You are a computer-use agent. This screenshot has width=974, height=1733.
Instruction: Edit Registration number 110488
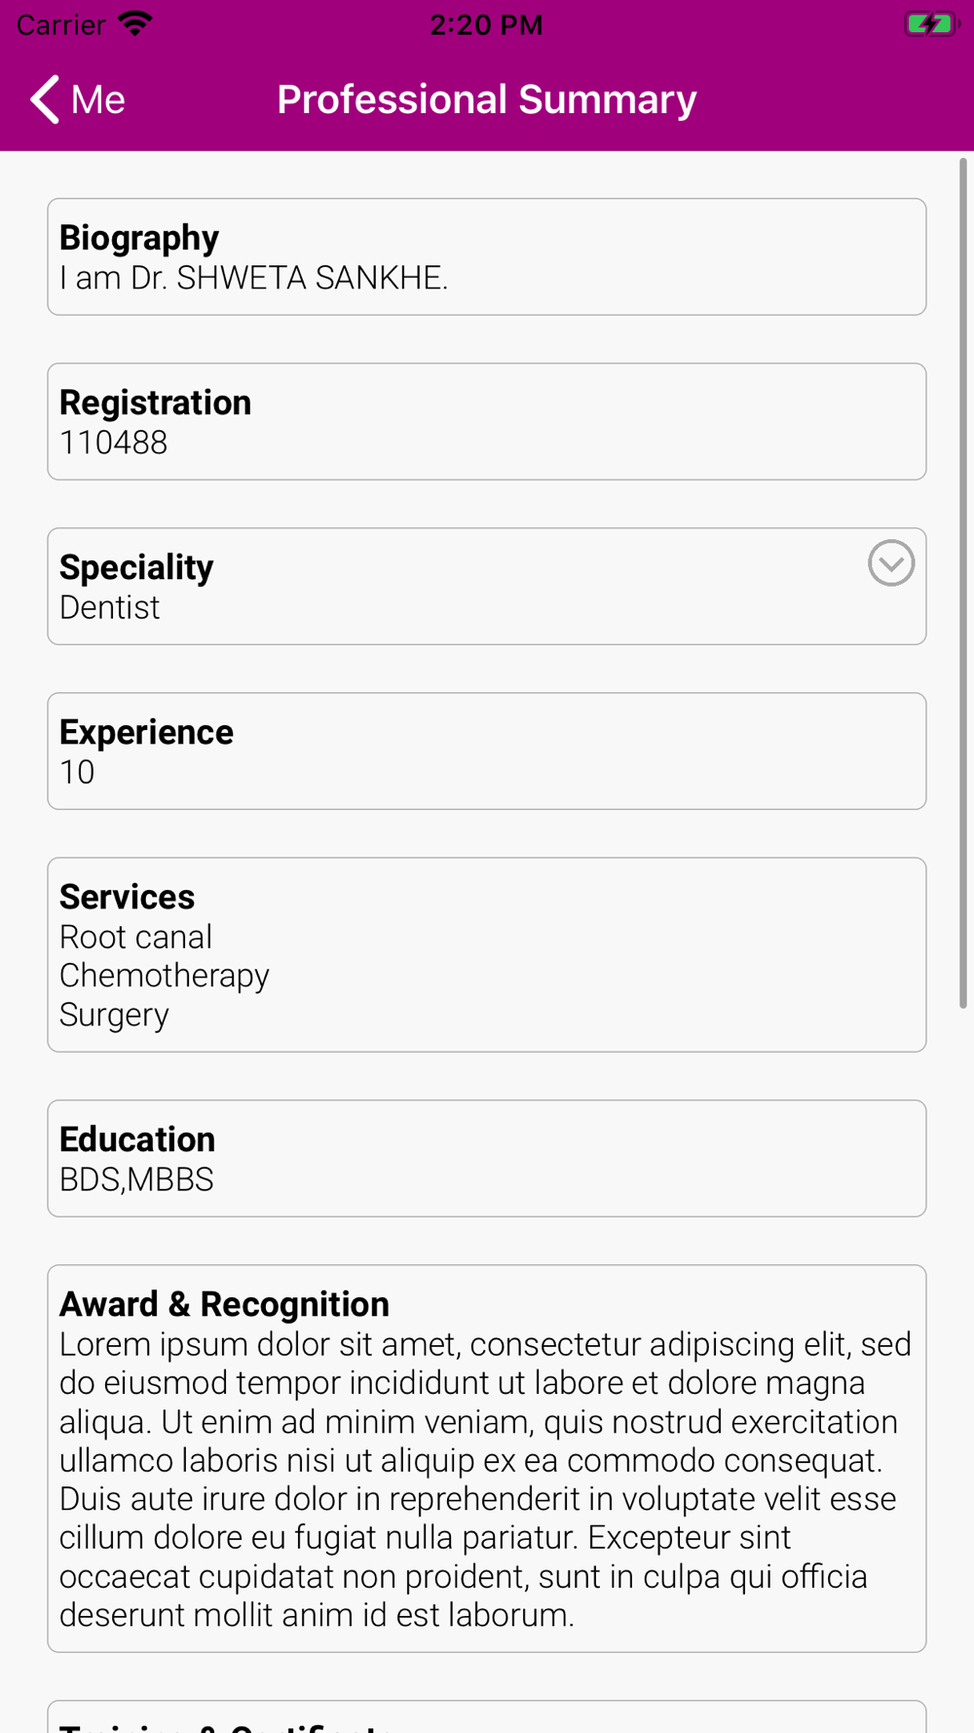(486, 421)
